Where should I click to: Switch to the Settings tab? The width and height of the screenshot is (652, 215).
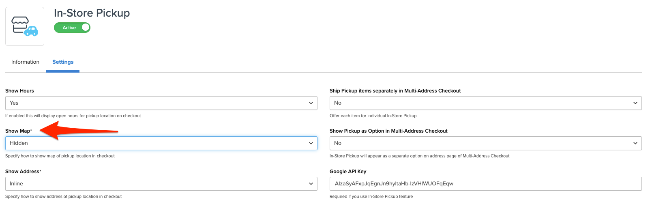pos(63,62)
